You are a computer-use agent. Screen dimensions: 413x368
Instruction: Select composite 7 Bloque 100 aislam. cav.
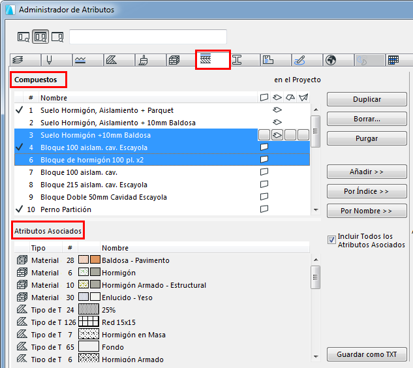(162, 172)
